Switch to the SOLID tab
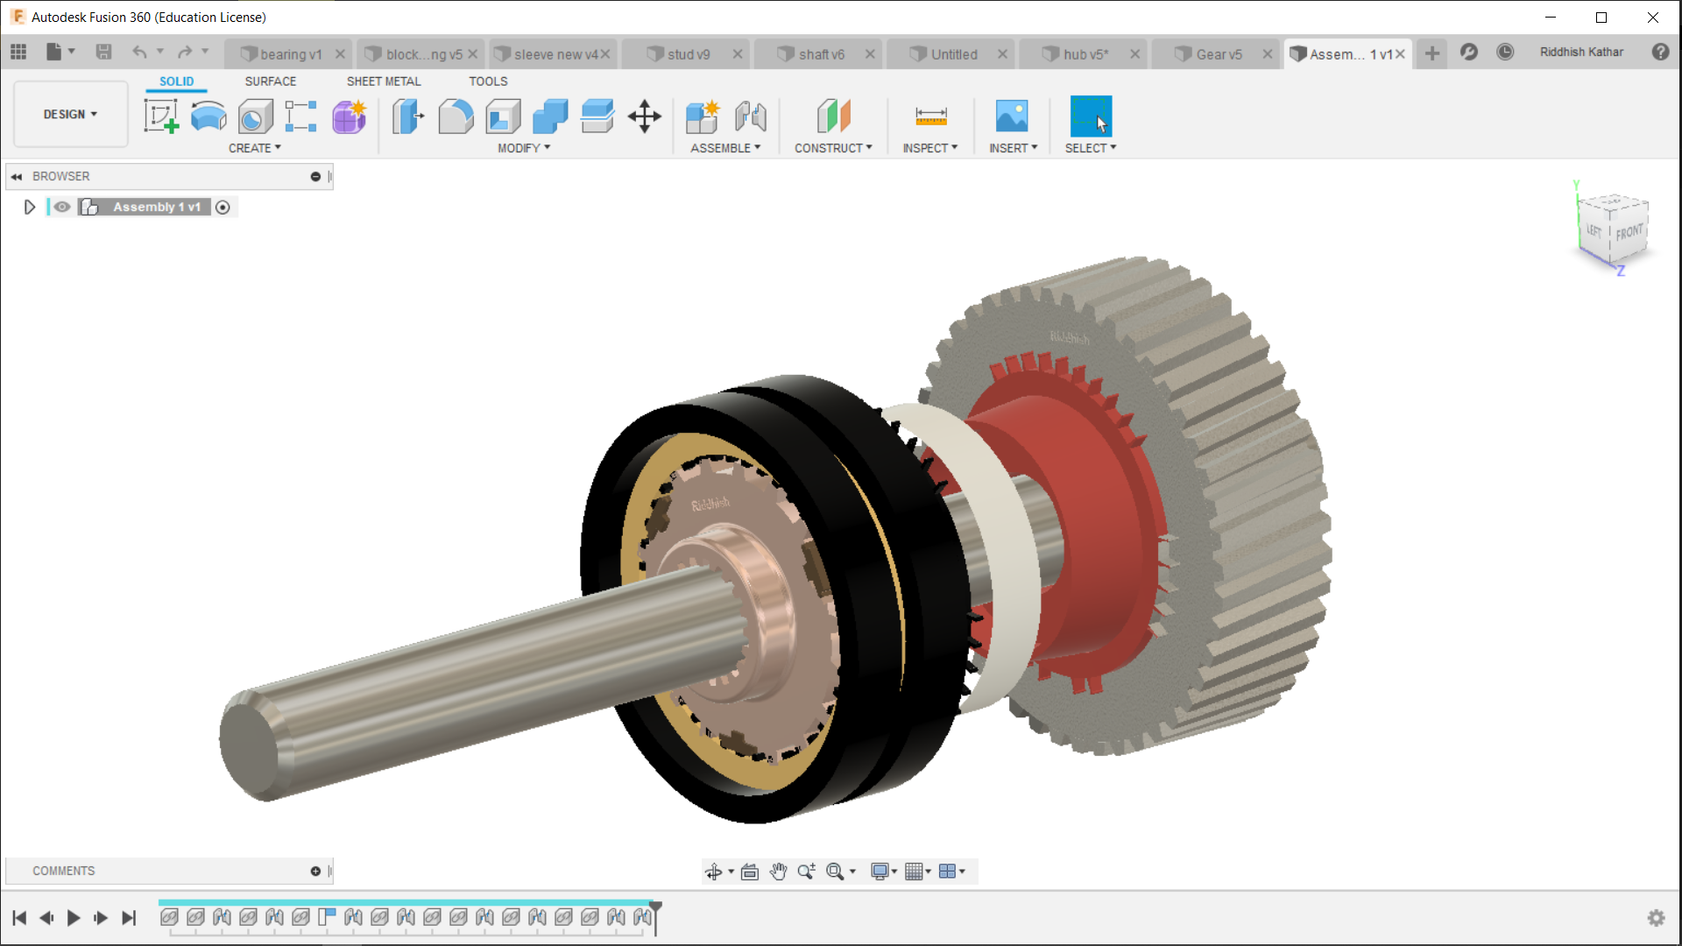 click(176, 81)
